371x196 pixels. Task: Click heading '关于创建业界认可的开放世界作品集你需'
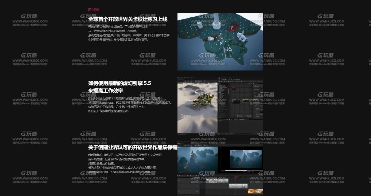(x=133, y=147)
